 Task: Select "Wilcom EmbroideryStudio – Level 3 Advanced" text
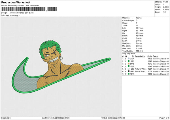(x=20, y=6)
